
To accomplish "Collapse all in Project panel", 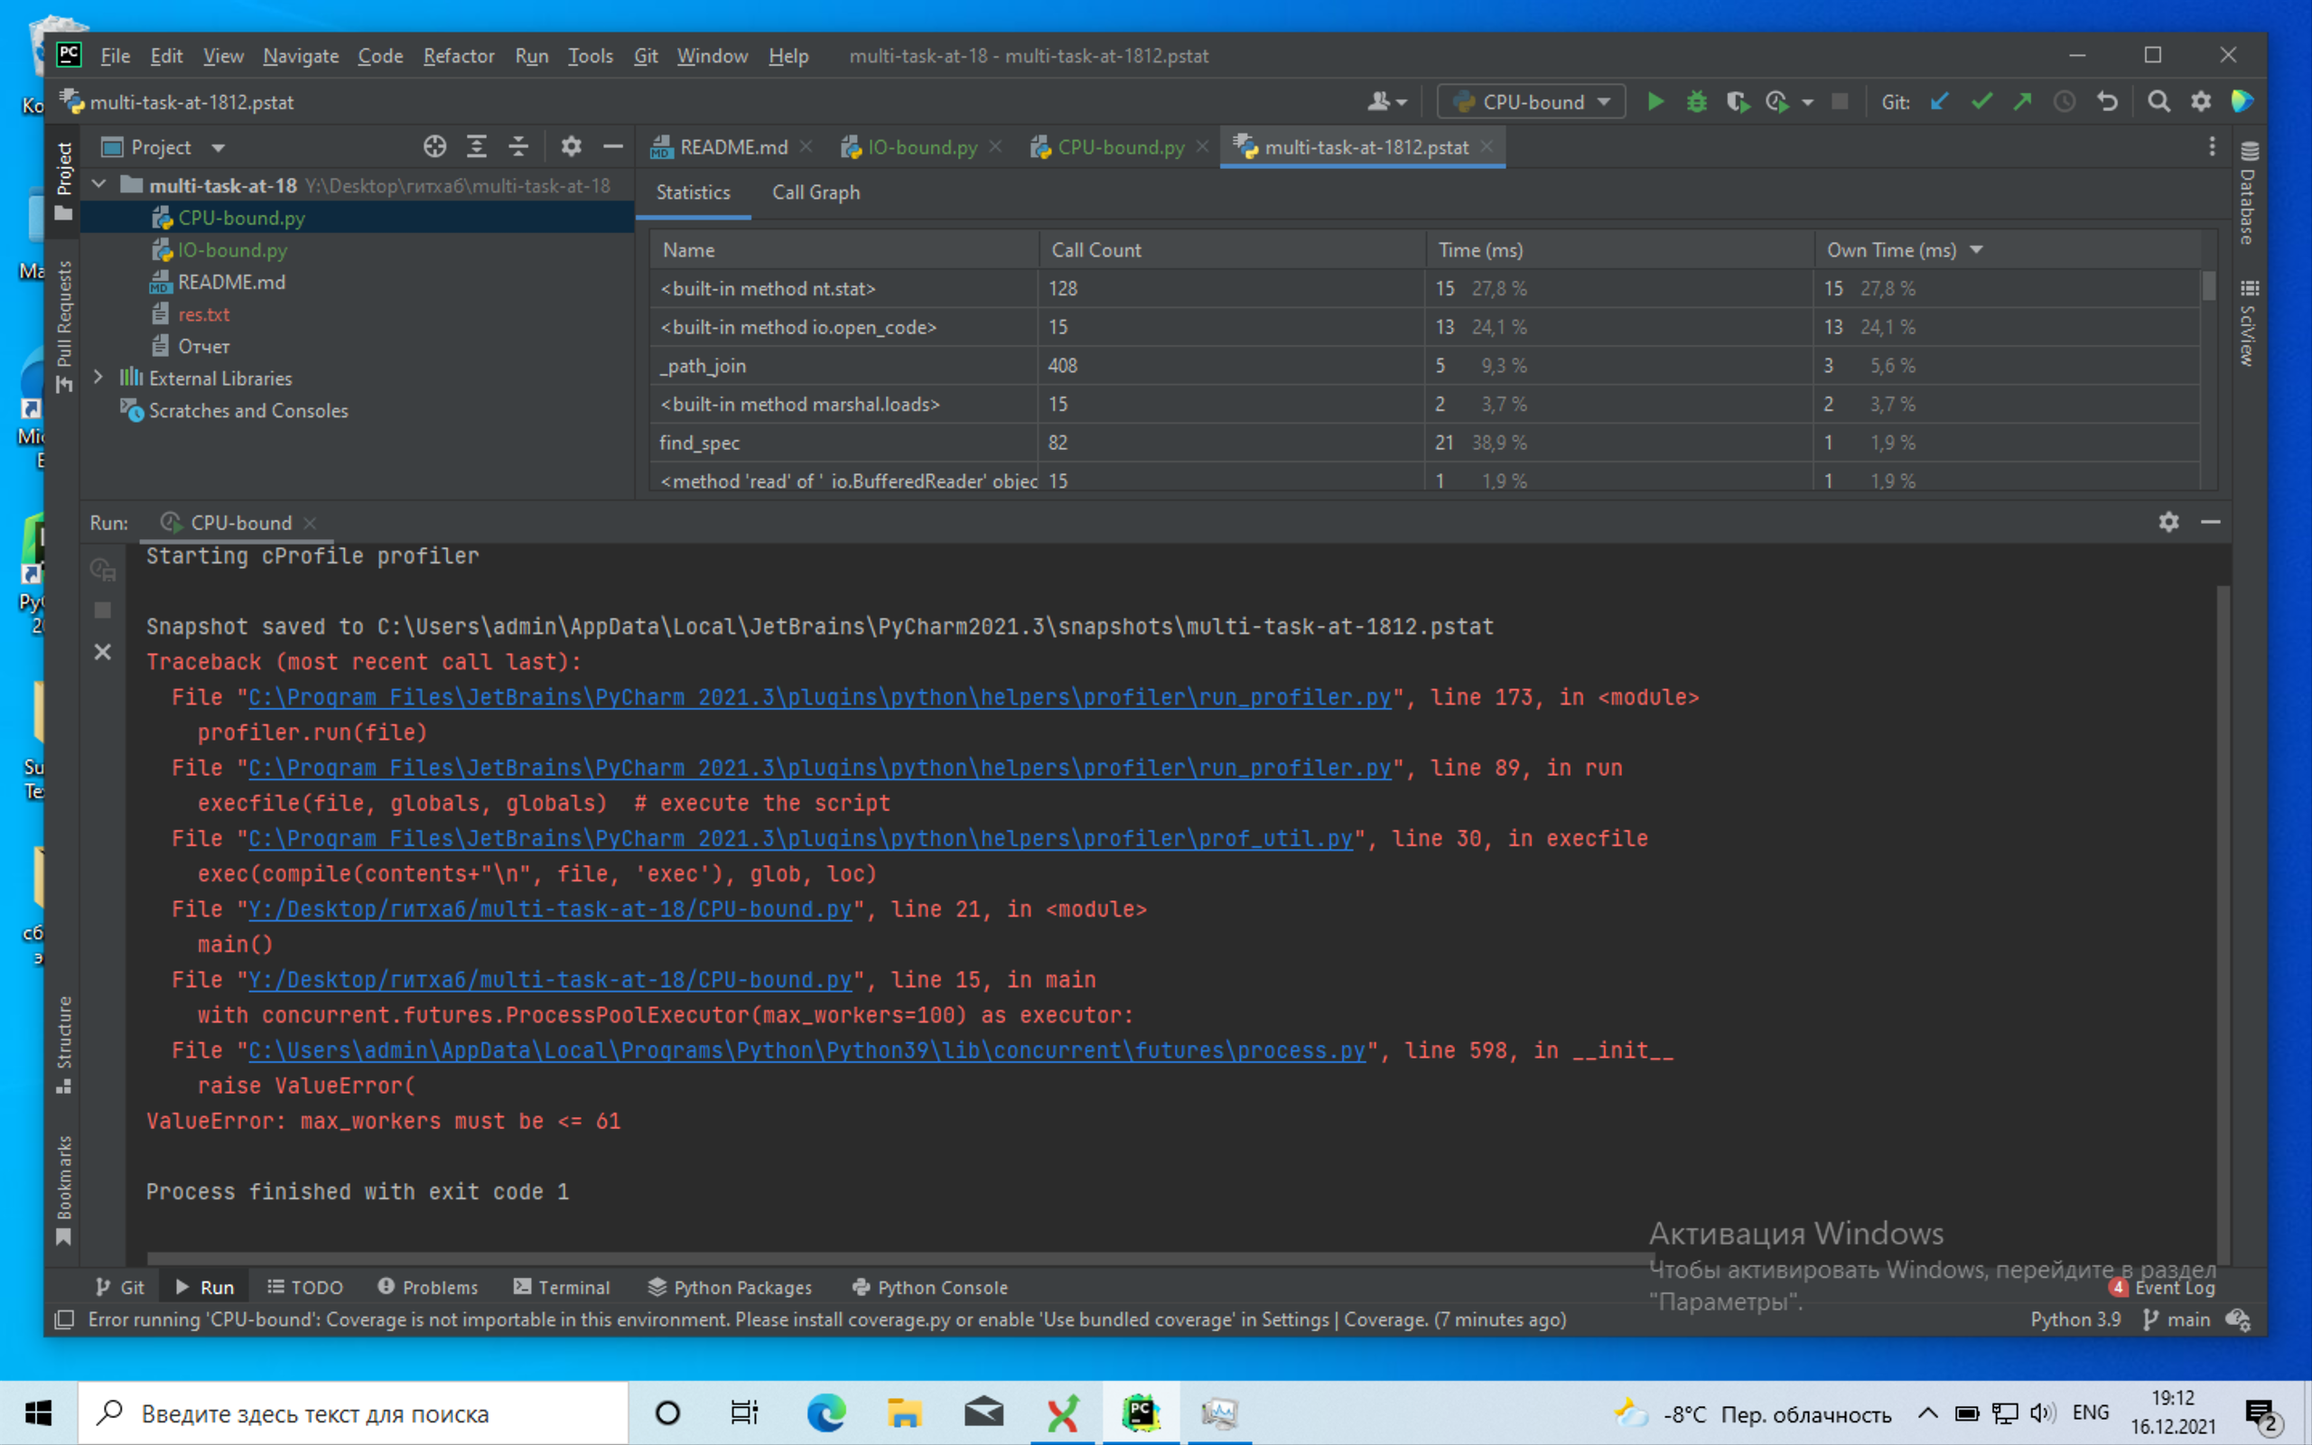I will coord(517,146).
